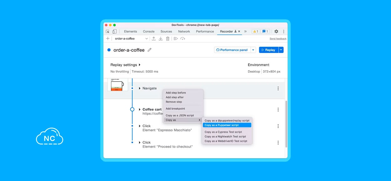Select Copy as a Puppeteer script
This screenshot has width=391, height=181.
pos(227,125)
